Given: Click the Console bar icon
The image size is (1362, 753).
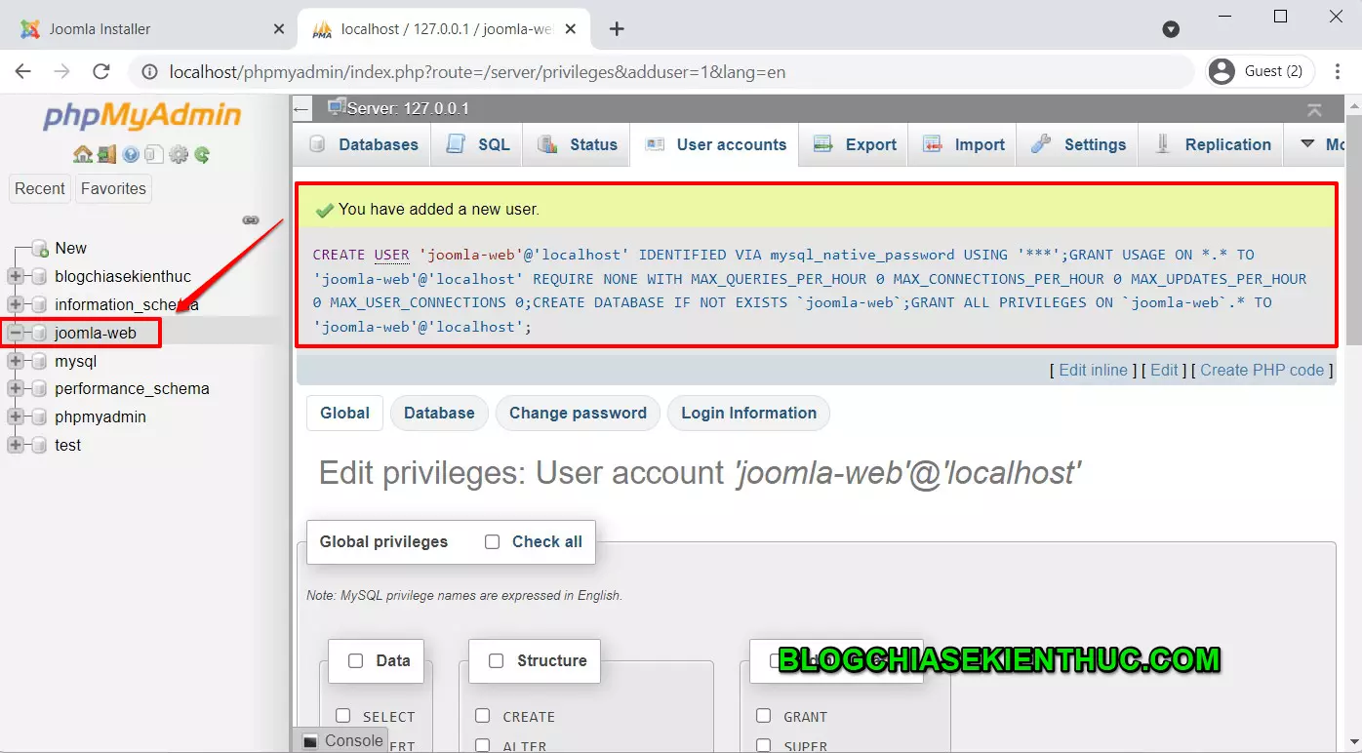Looking at the screenshot, I should pyautogui.click(x=310, y=741).
